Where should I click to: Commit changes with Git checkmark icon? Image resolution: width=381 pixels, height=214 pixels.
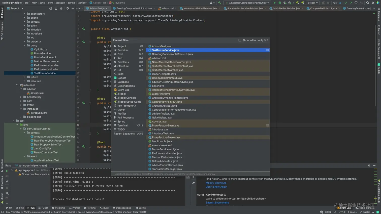[346, 3]
